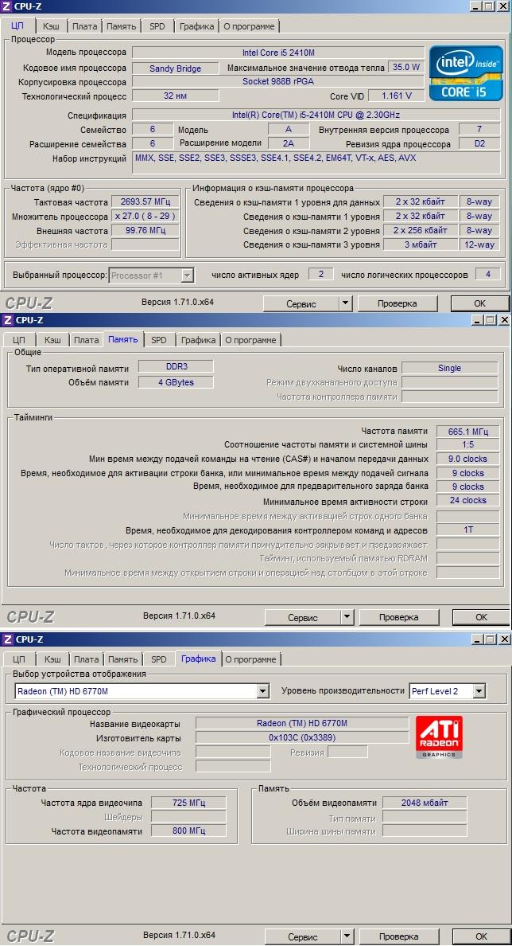Click the 3 мбайт level 3 cache value
This screenshot has height=946, width=512.
click(x=421, y=244)
